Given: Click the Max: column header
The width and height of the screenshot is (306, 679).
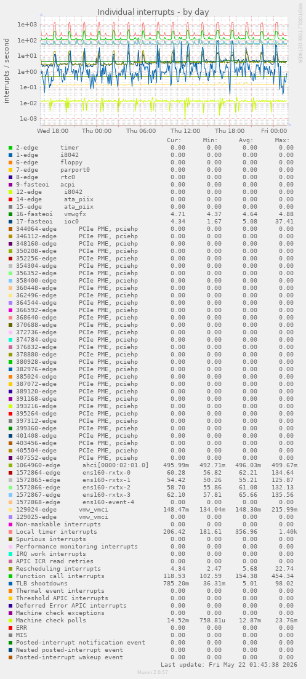Looking at the screenshot, I should 282,140.
